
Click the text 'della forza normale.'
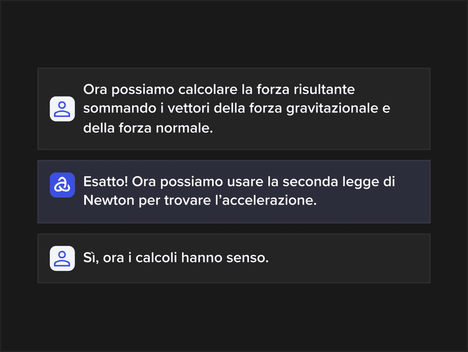coord(148,128)
